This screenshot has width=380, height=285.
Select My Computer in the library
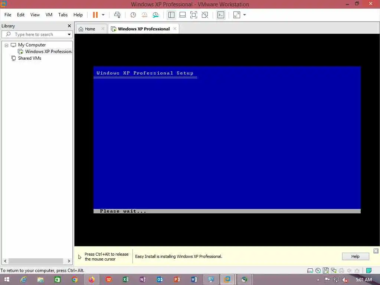(x=32, y=45)
